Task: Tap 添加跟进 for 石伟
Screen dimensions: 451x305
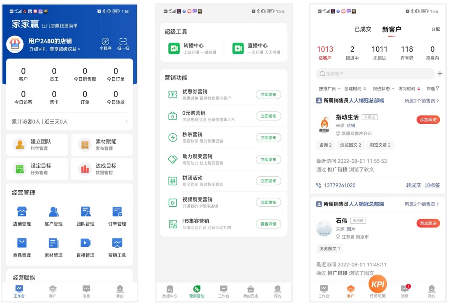Action: (428, 223)
